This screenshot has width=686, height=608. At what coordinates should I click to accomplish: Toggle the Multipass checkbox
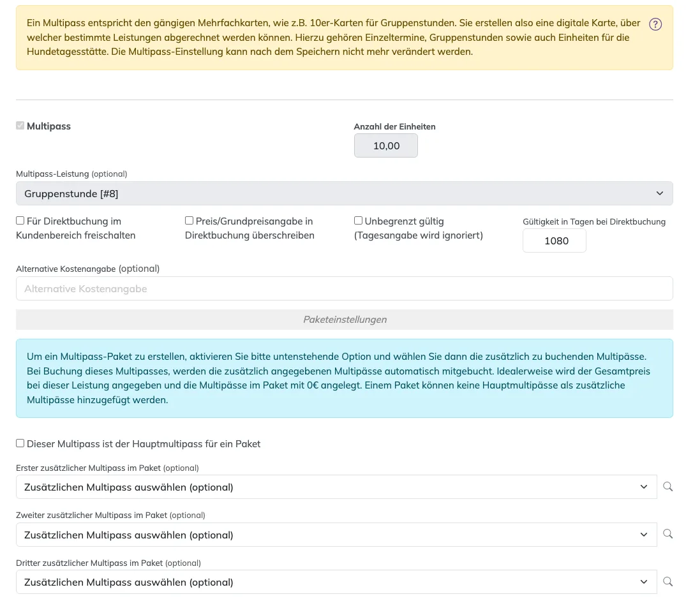pos(20,126)
